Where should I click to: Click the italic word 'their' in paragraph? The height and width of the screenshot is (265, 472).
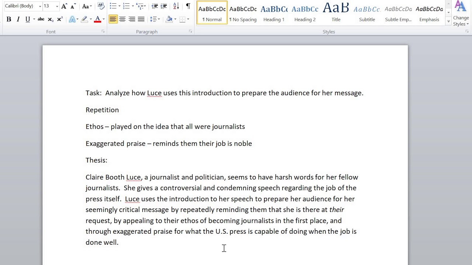337,210
